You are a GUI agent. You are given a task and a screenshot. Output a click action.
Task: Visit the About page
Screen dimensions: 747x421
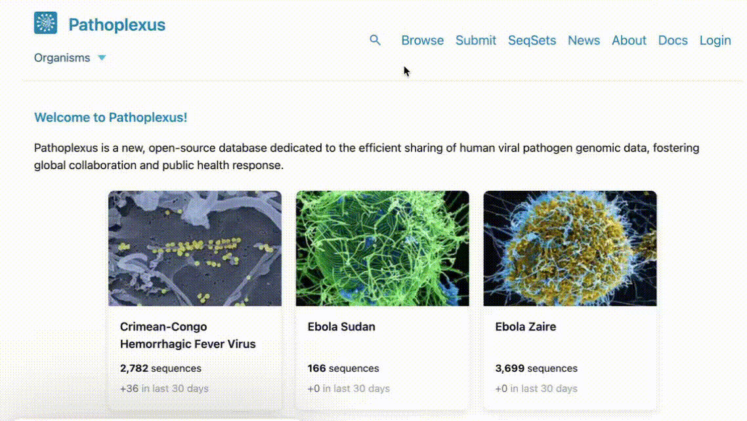click(x=629, y=41)
